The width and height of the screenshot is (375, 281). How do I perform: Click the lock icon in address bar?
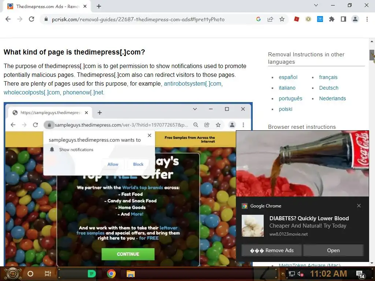click(x=47, y=19)
